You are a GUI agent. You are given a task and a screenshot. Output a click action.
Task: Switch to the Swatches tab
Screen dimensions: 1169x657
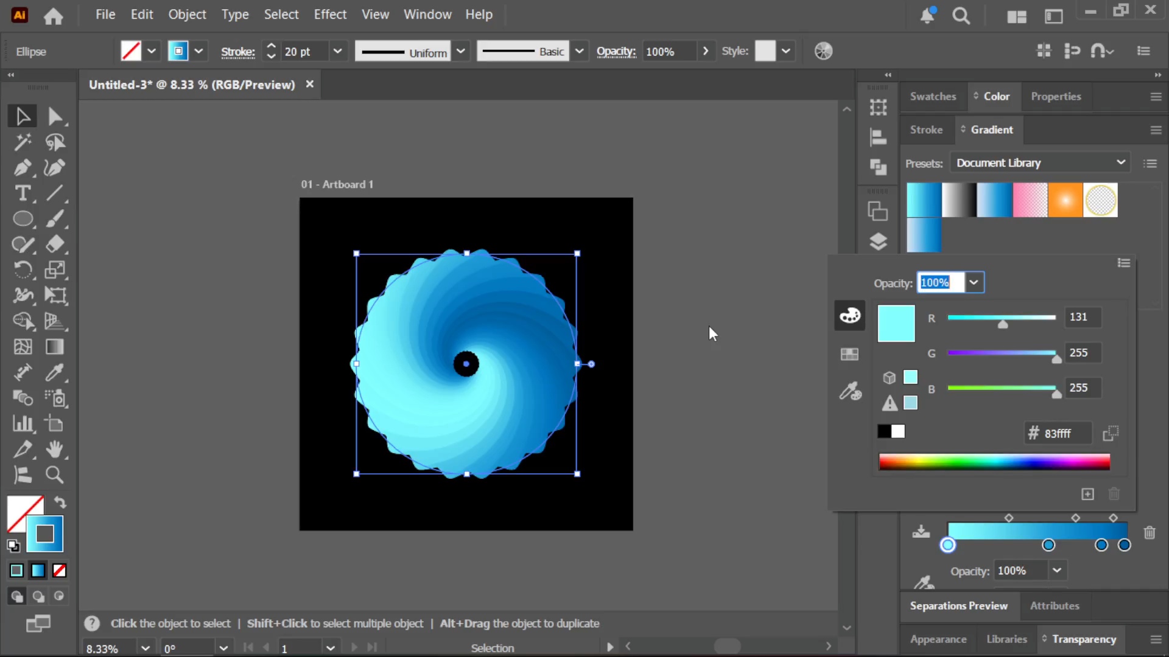(x=933, y=96)
